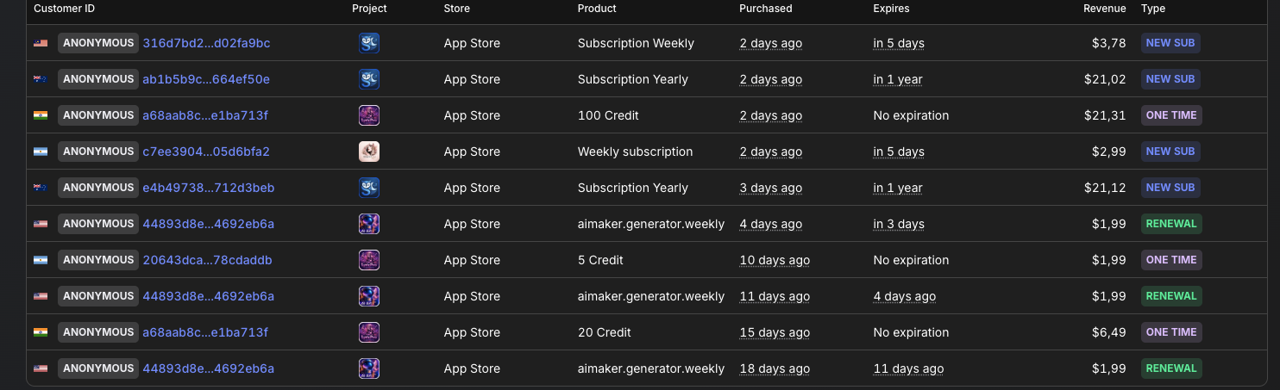
Task: Click the Purchased column header
Action: coord(765,9)
